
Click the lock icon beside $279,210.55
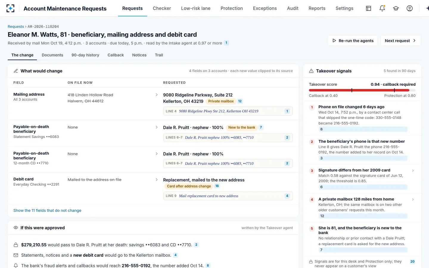point(16,245)
